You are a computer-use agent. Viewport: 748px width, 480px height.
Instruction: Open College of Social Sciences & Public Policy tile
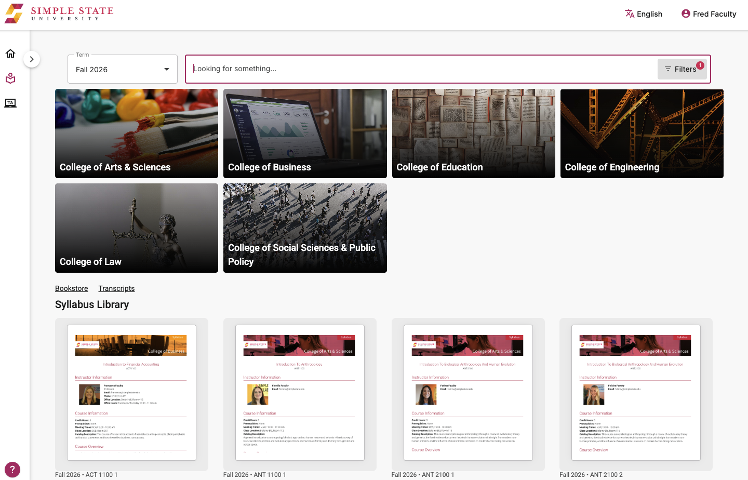tap(305, 228)
